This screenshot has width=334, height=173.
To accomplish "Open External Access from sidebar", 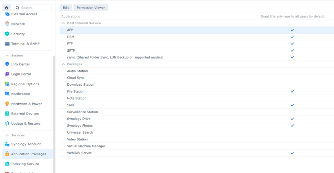I will pos(27,14).
